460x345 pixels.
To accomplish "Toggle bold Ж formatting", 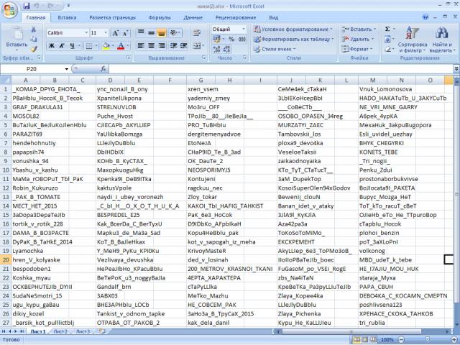I will tap(51, 46).
